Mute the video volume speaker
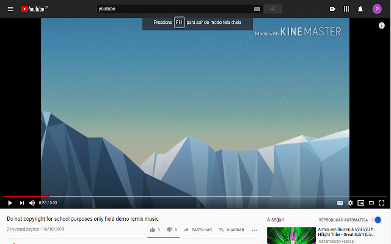This screenshot has width=391, height=244. [32, 203]
